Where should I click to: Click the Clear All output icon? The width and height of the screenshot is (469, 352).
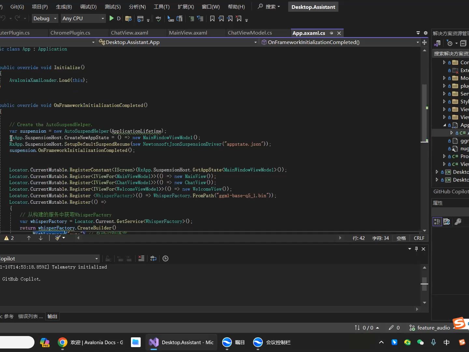(x=141, y=258)
